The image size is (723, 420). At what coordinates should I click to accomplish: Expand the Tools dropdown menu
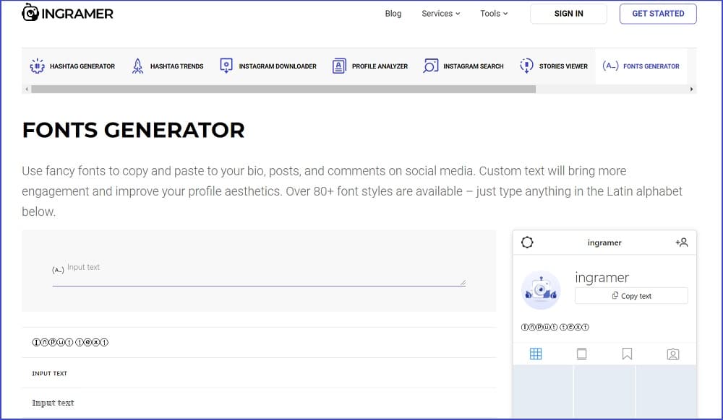click(494, 13)
